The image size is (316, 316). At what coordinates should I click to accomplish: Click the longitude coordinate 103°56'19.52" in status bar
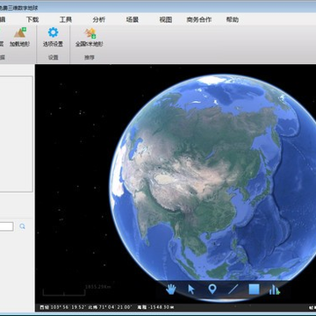(x=68, y=307)
